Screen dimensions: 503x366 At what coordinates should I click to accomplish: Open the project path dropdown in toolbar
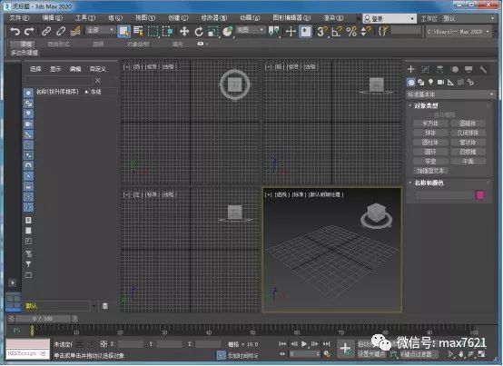pyautogui.click(x=459, y=32)
